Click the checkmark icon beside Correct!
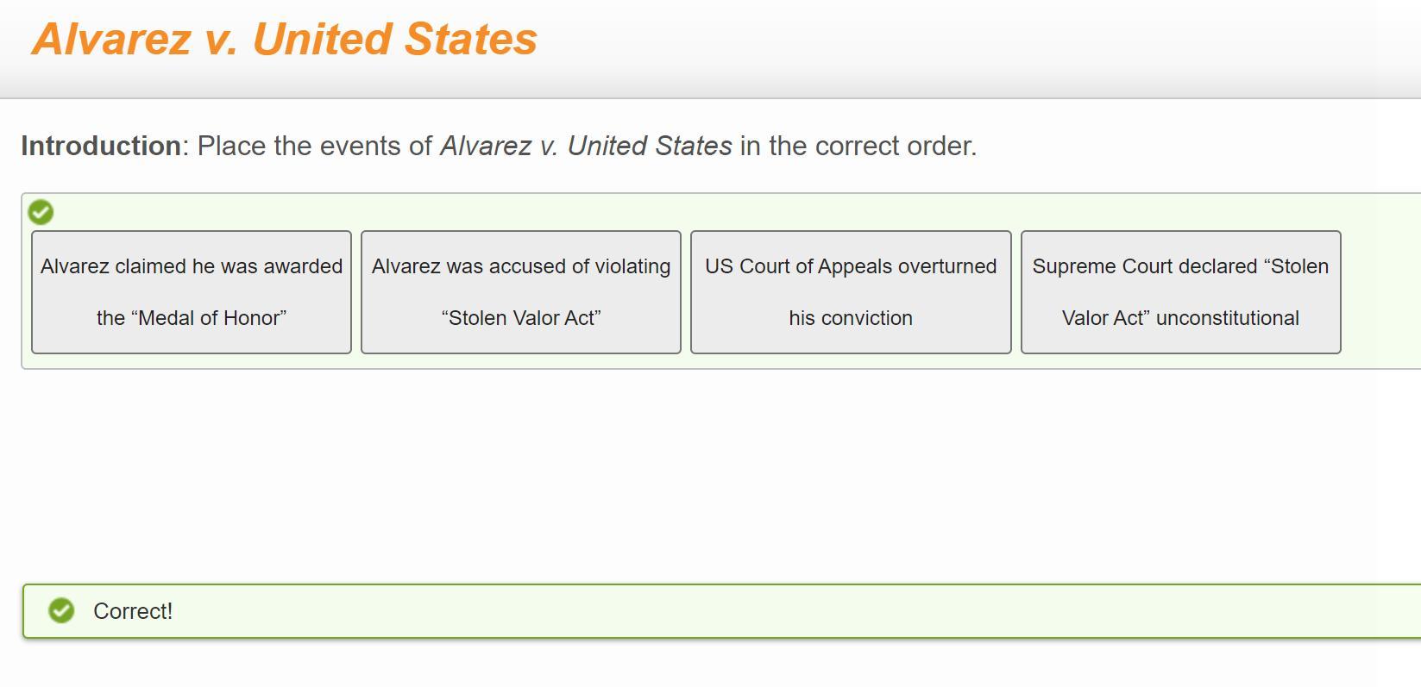 (61, 610)
